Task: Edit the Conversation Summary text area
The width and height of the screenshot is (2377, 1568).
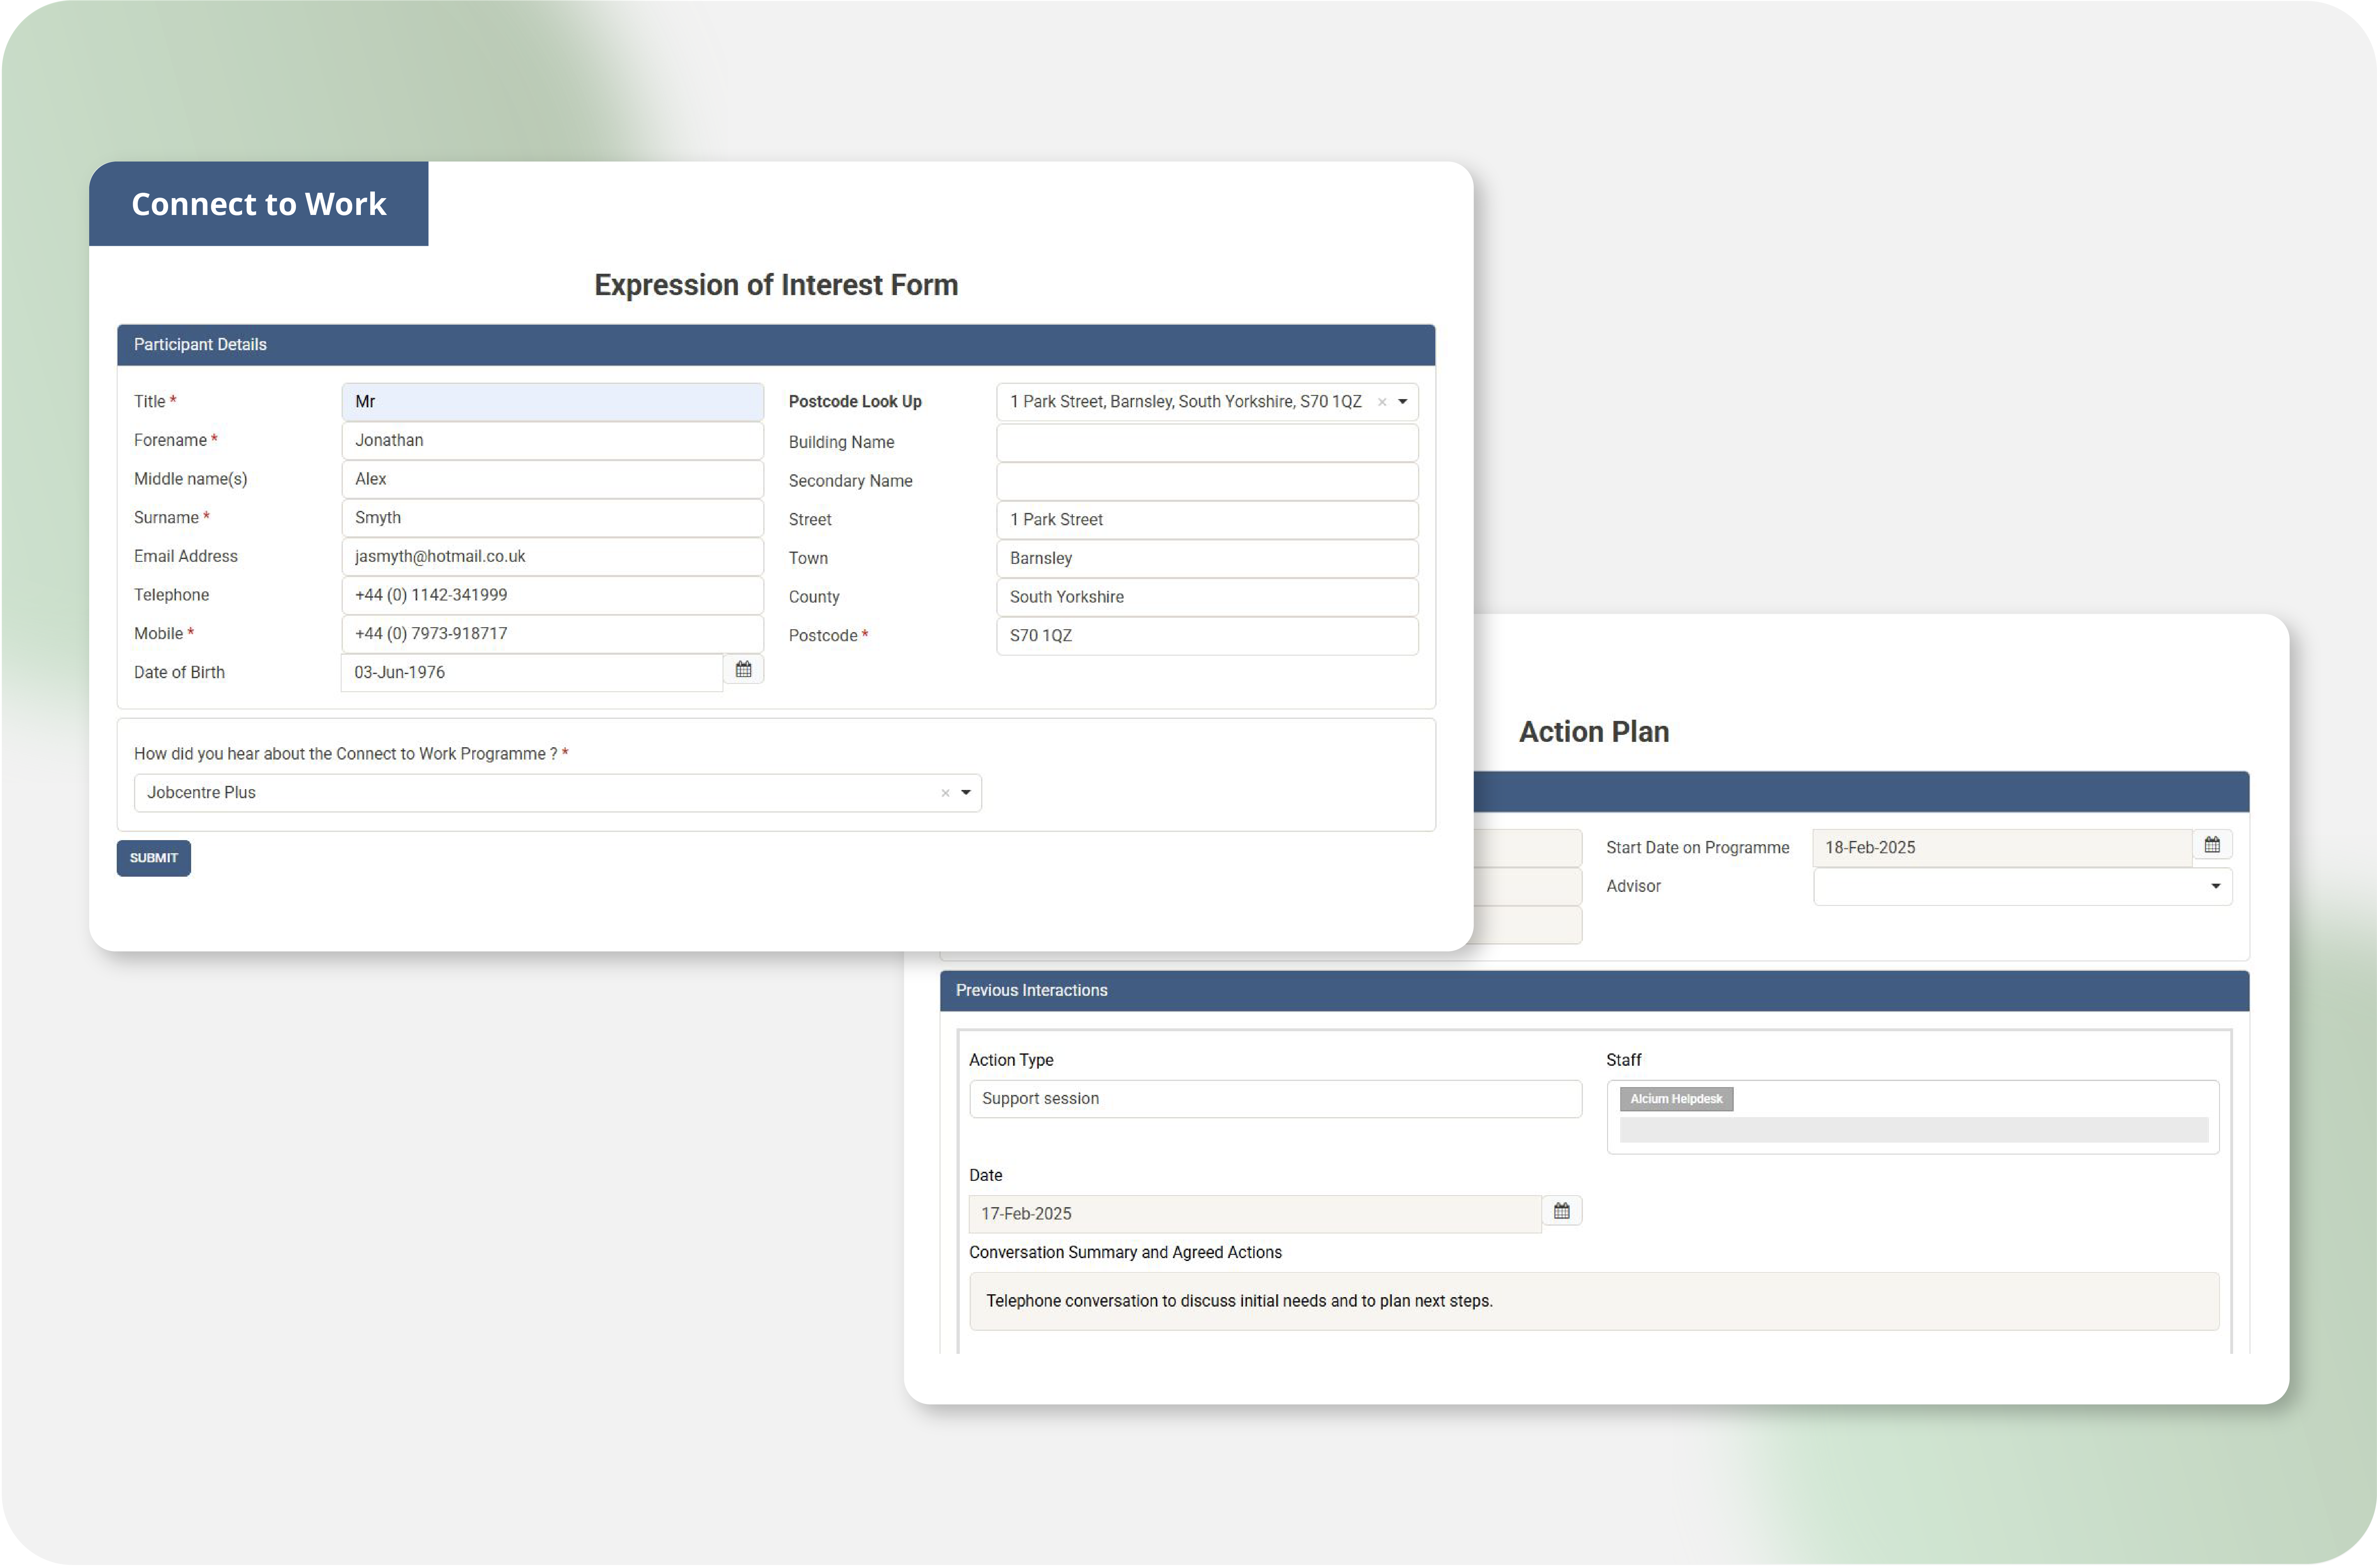Action: coord(1594,1301)
